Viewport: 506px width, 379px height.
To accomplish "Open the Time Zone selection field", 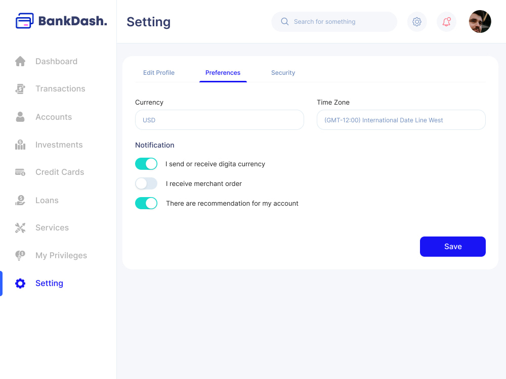I will tap(401, 120).
